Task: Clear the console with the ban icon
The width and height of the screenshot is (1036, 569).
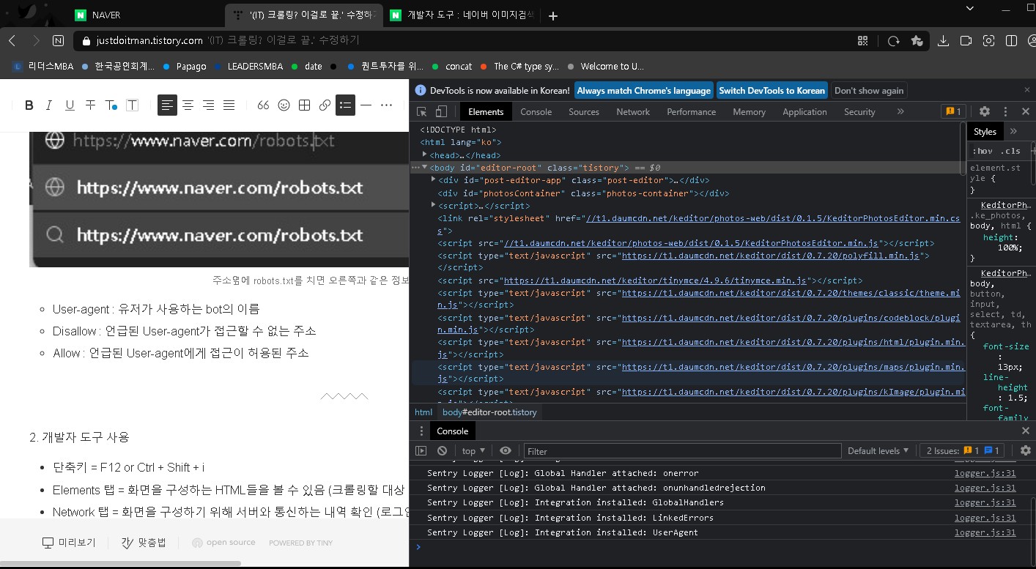Action: 442,450
